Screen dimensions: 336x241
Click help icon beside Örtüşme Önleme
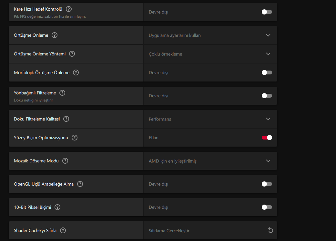click(55, 35)
